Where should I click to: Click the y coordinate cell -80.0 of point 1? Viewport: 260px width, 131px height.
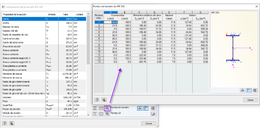click(111, 22)
